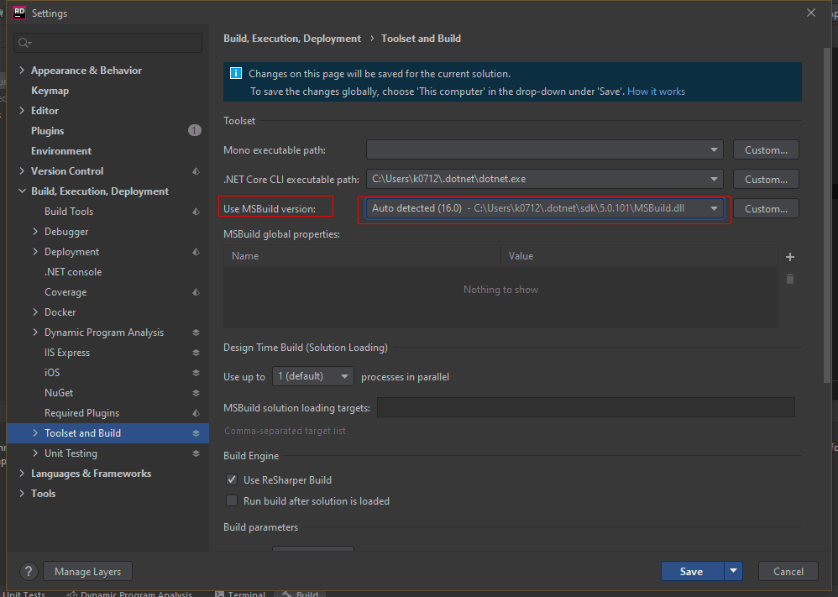Viewport: 838px width, 597px height.
Task: Enable Run build after solution is loaded
Action: click(x=232, y=500)
